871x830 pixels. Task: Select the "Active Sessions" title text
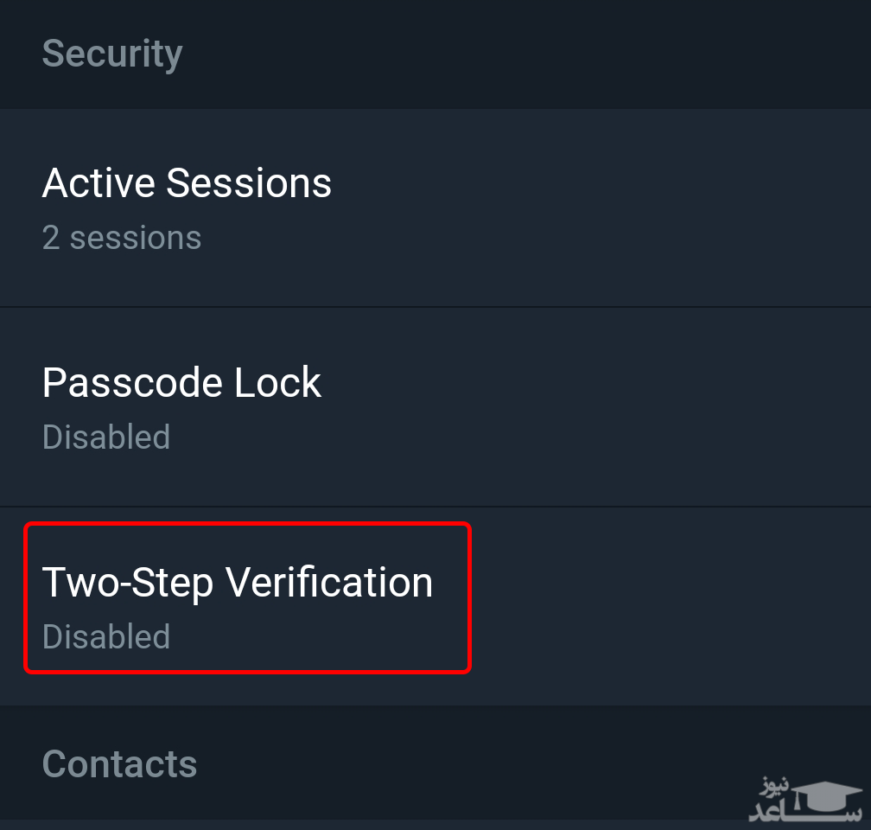click(x=187, y=183)
